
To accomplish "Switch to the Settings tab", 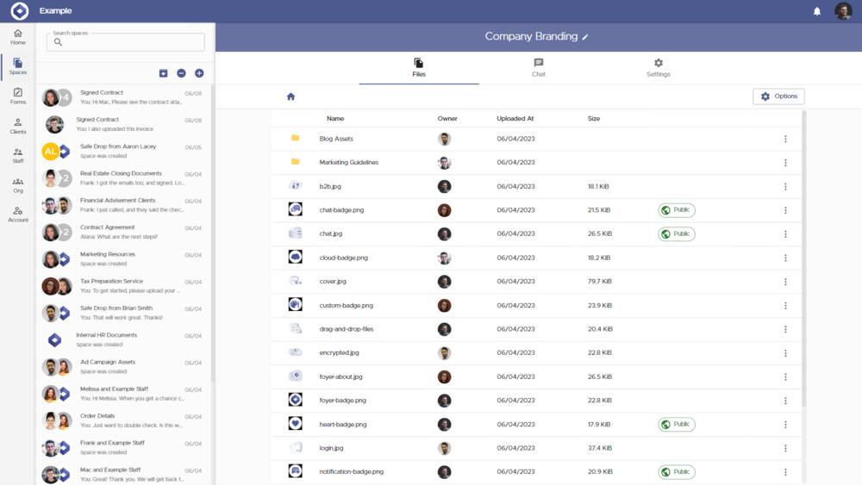I will click(x=658, y=67).
